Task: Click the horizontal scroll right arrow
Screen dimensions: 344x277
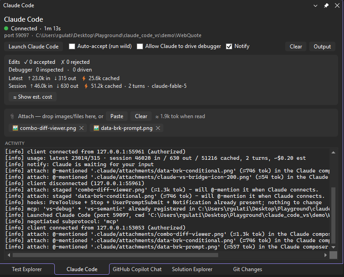Action: [x=325, y=255]
